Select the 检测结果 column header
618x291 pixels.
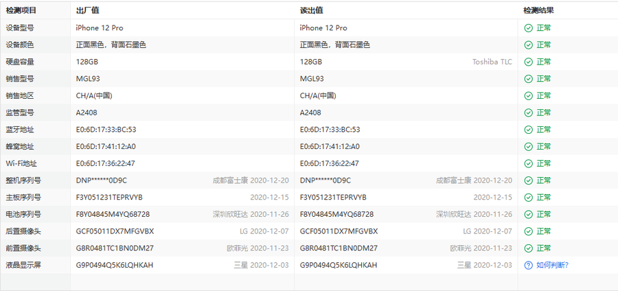point(538,10)
